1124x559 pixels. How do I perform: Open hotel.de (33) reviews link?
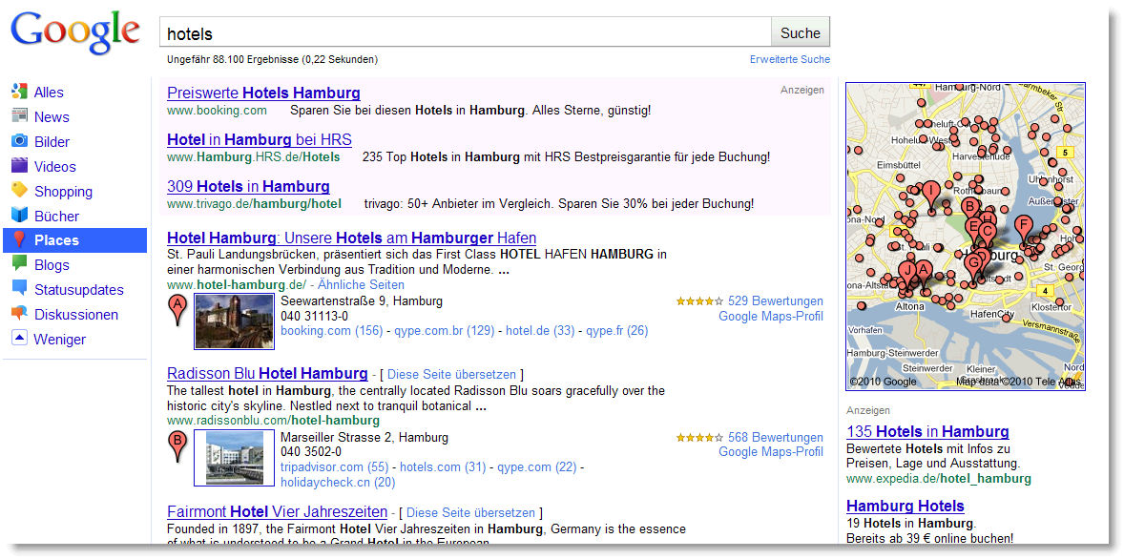tap(540, 330)
